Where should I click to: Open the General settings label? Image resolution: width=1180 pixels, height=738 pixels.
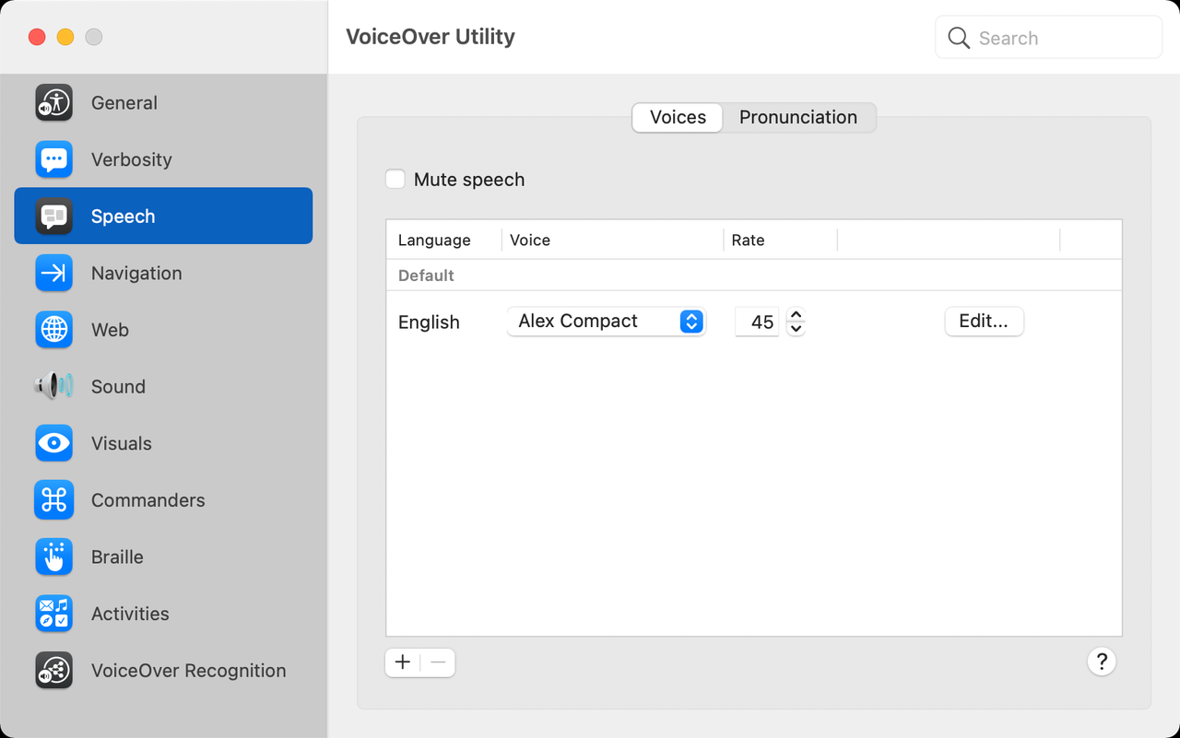(124, 103)
